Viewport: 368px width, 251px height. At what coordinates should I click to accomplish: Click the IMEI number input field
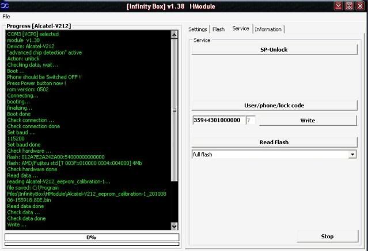click(218, 121)
